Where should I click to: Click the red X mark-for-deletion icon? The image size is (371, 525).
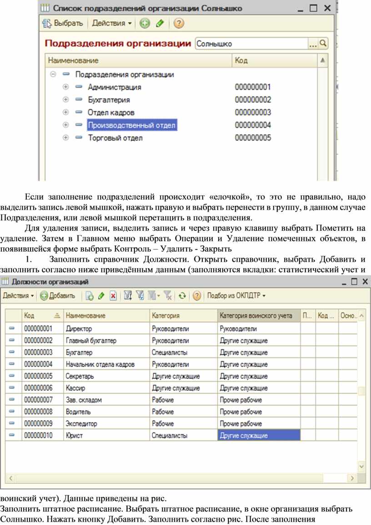tap(113, 295)
